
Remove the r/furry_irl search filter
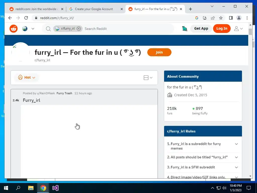(79, 29)
